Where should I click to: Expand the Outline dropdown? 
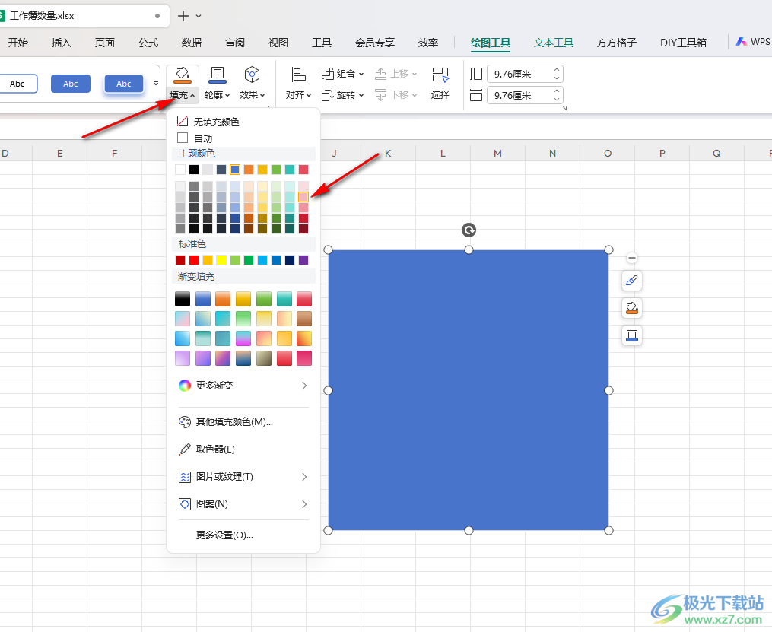point(227,95)
